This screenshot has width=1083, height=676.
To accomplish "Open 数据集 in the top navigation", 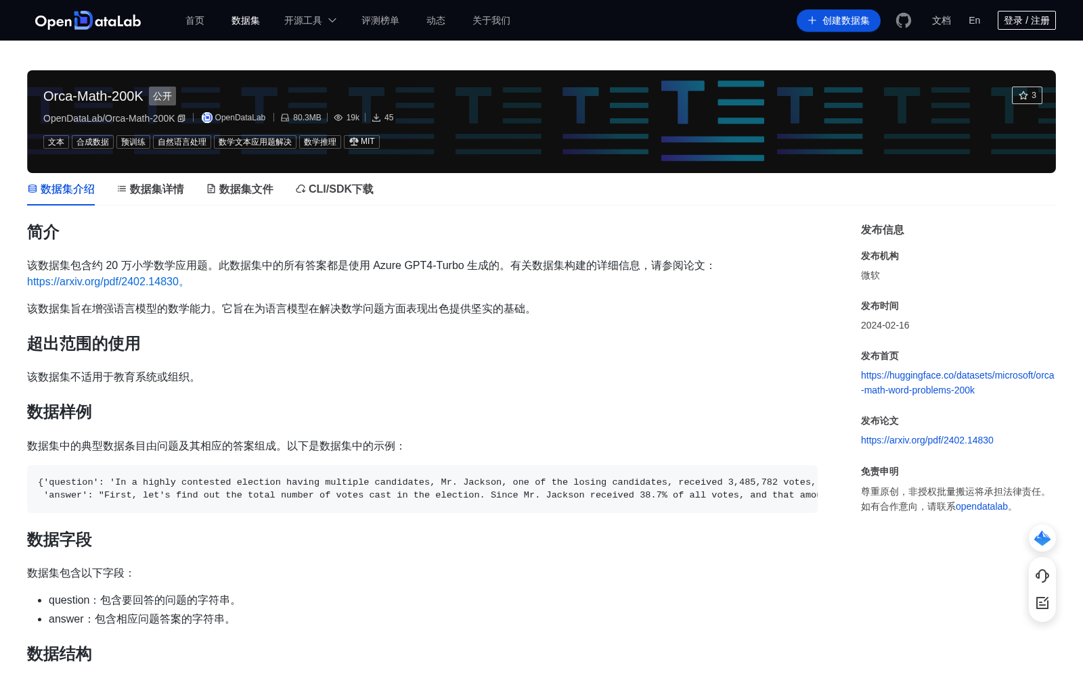I will click(x=246, y=20).
